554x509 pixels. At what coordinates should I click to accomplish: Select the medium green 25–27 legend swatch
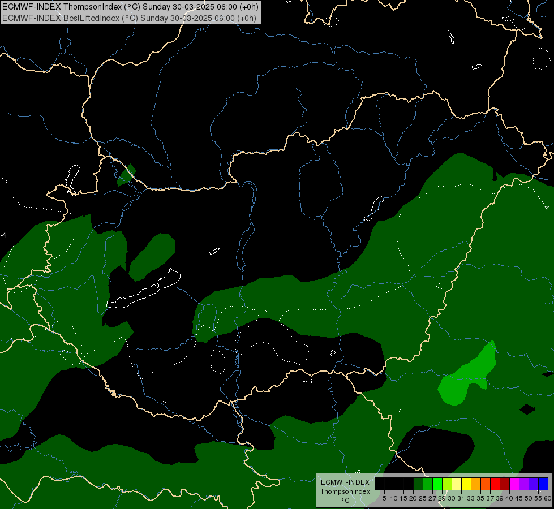point(427,484)
